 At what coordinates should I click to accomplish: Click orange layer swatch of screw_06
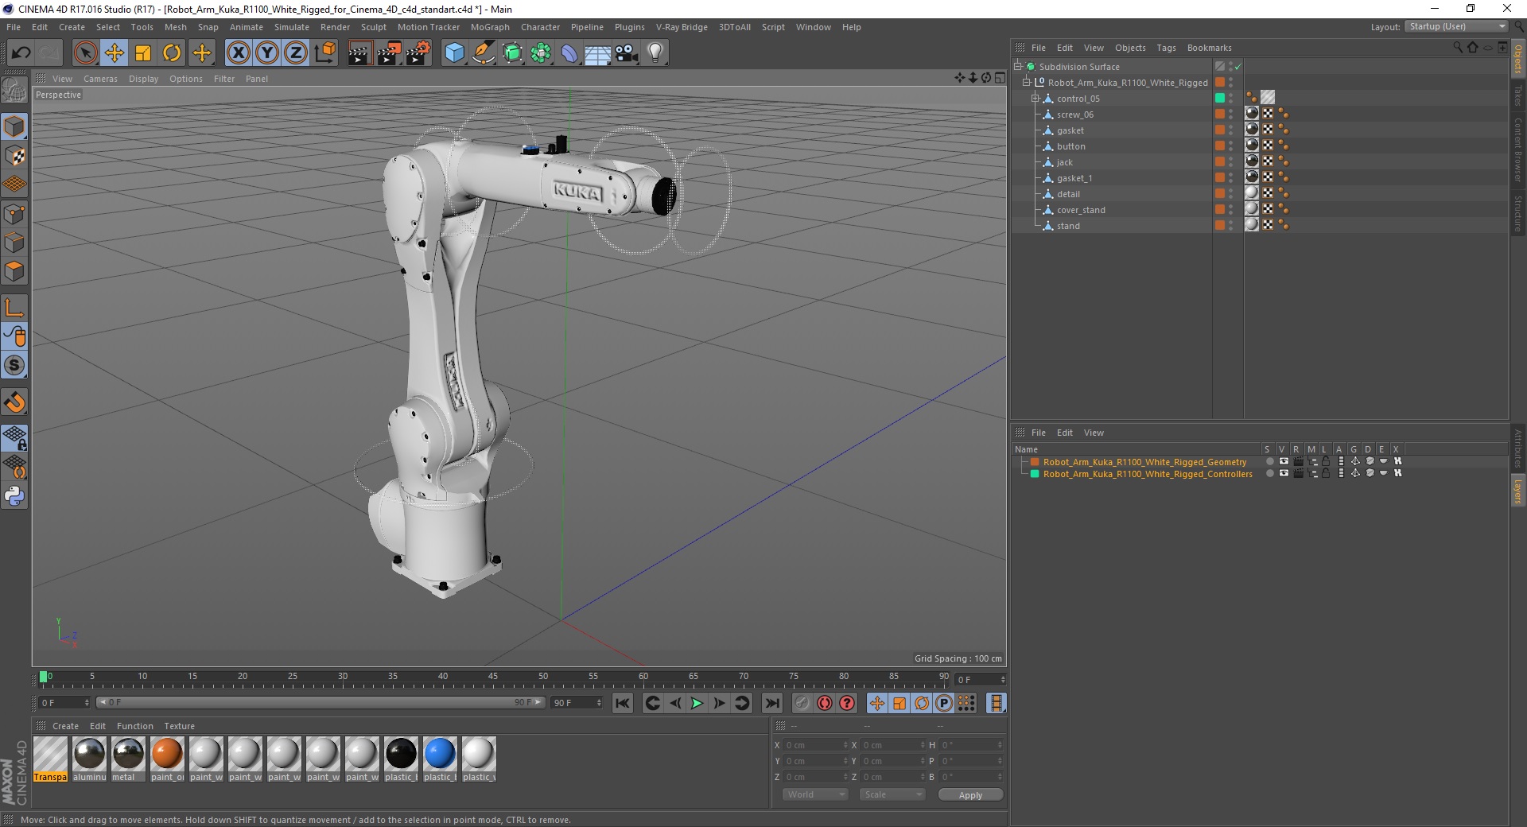click(1219, 114)
